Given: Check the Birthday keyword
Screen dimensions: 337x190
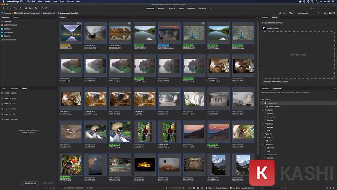Looking at the screenshot, I should (x=265, y=114).
